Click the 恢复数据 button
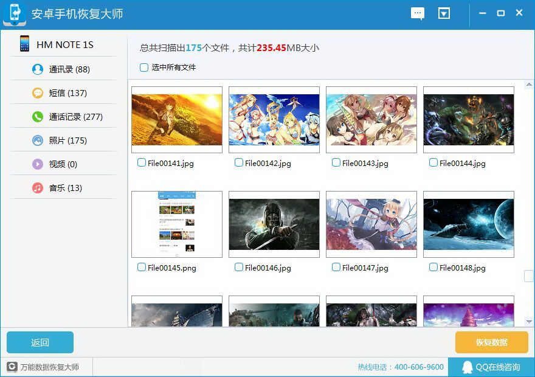535x377 pixels. (x=491, y=342)
